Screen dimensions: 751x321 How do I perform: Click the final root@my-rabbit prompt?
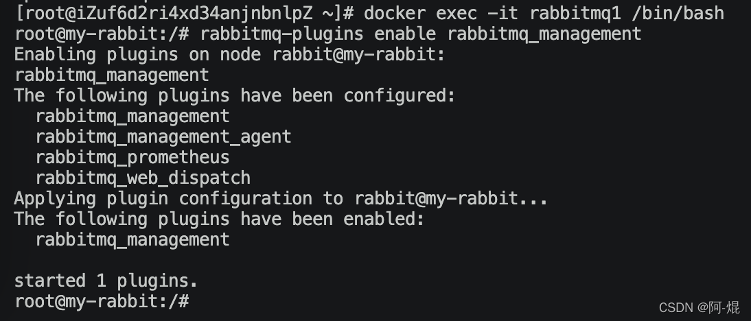[x=102, y=301]
